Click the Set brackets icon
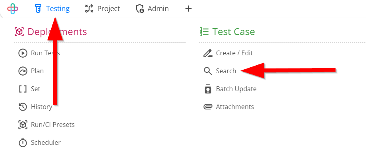The image size is (366, 154). tap(23, 89)
